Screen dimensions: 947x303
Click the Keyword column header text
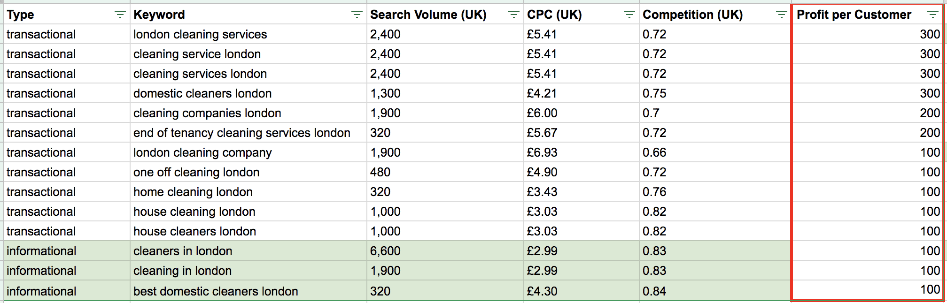[x=159, y=15]
